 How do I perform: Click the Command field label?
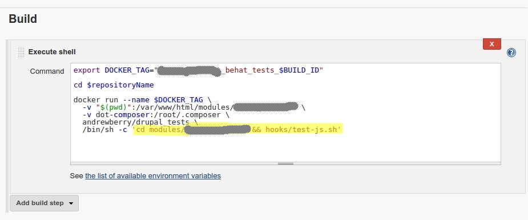(47, 71)
